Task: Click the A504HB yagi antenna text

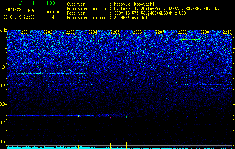Action: (132, 18)
